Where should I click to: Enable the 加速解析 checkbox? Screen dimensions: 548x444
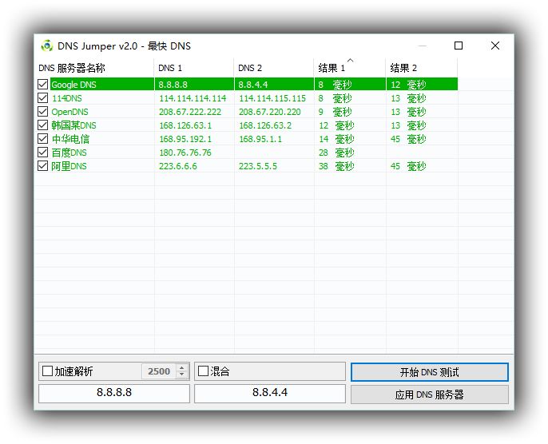click(x=47, y=371)
